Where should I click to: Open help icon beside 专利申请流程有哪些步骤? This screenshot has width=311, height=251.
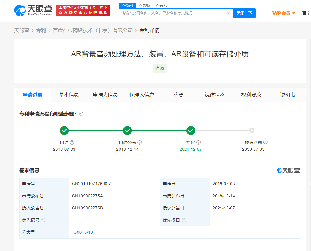tap(81, 114)
